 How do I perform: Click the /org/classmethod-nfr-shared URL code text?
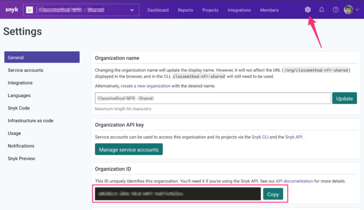[x=316, y=70]
